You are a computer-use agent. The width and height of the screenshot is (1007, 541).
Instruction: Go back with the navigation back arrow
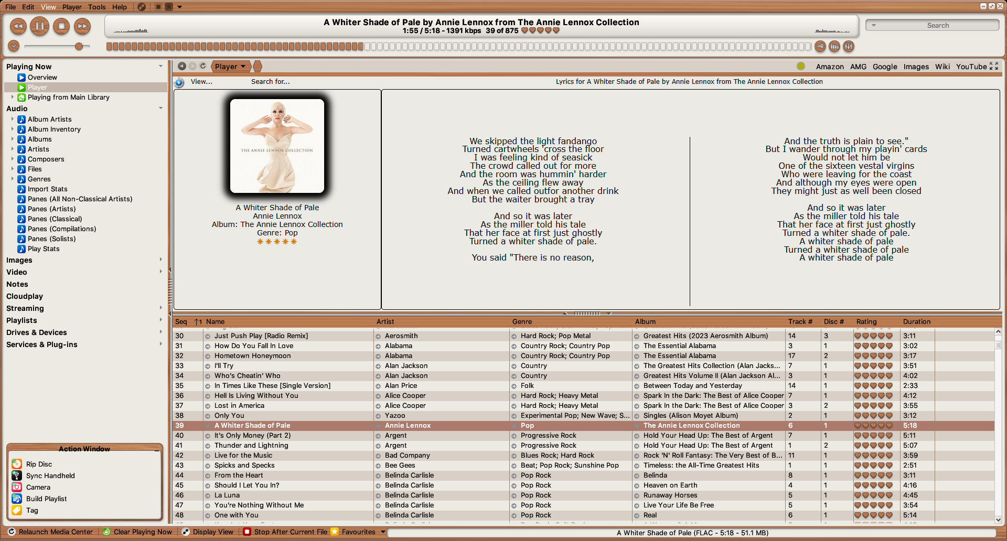[x=182, y=66]
